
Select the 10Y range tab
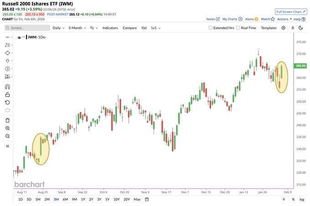(x=116, y=199)
